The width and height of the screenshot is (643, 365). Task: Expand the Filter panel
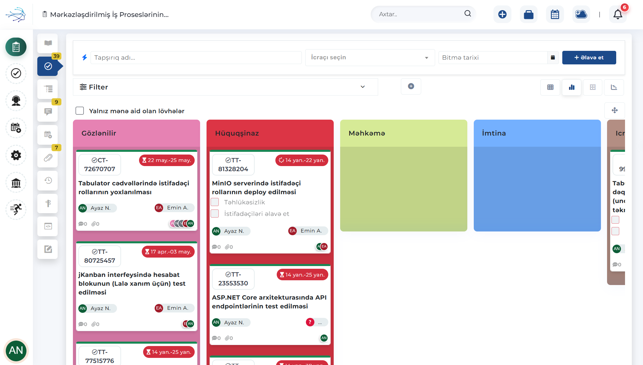[226, 87]
